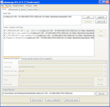Click the Start muxing button
This screenshot has height=107, width=110.
click(x=36, y=100)
